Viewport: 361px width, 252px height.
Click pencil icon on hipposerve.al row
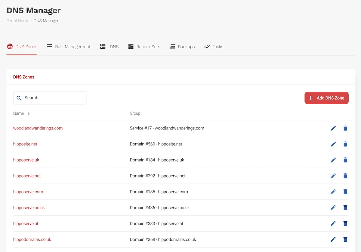(x=333, y=224)
